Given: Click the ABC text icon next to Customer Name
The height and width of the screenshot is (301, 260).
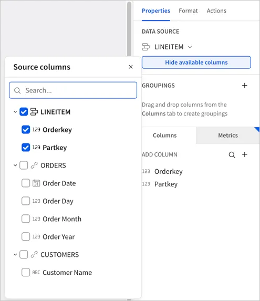Looking at the screenshot, I should pyautogui.click(x=36, y=273).
